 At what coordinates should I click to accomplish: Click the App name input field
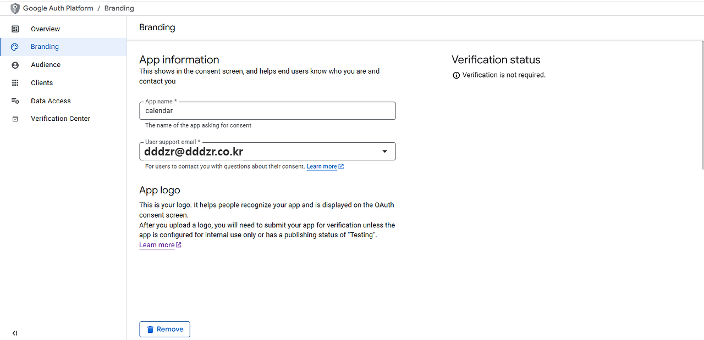click(x=267, y=110)
